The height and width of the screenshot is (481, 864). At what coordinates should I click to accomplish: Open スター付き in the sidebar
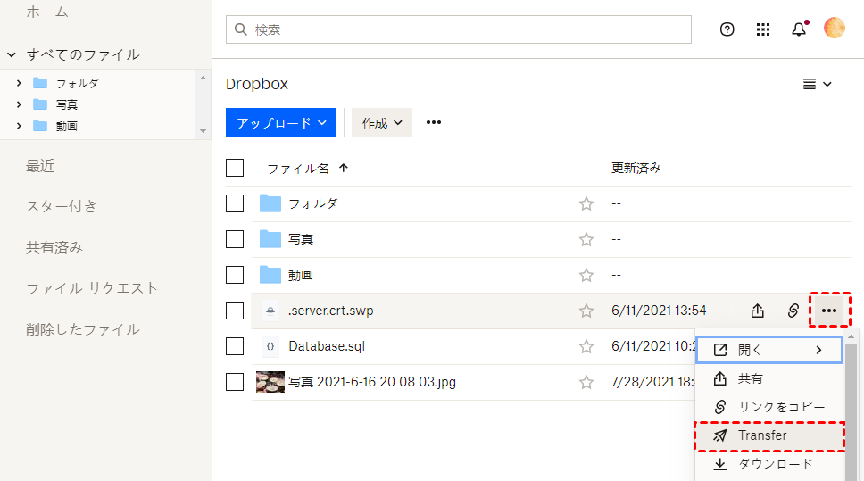tap(62, 206)
